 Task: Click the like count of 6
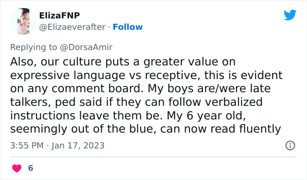pyautogui.click(x=30, y=168)
